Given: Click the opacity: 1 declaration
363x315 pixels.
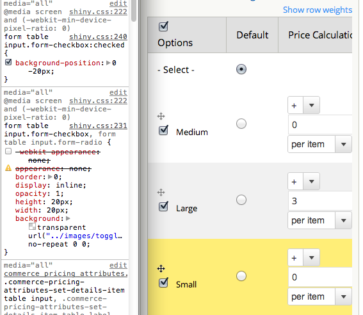Looking at the screenshot, I should [x=39, y=193].
